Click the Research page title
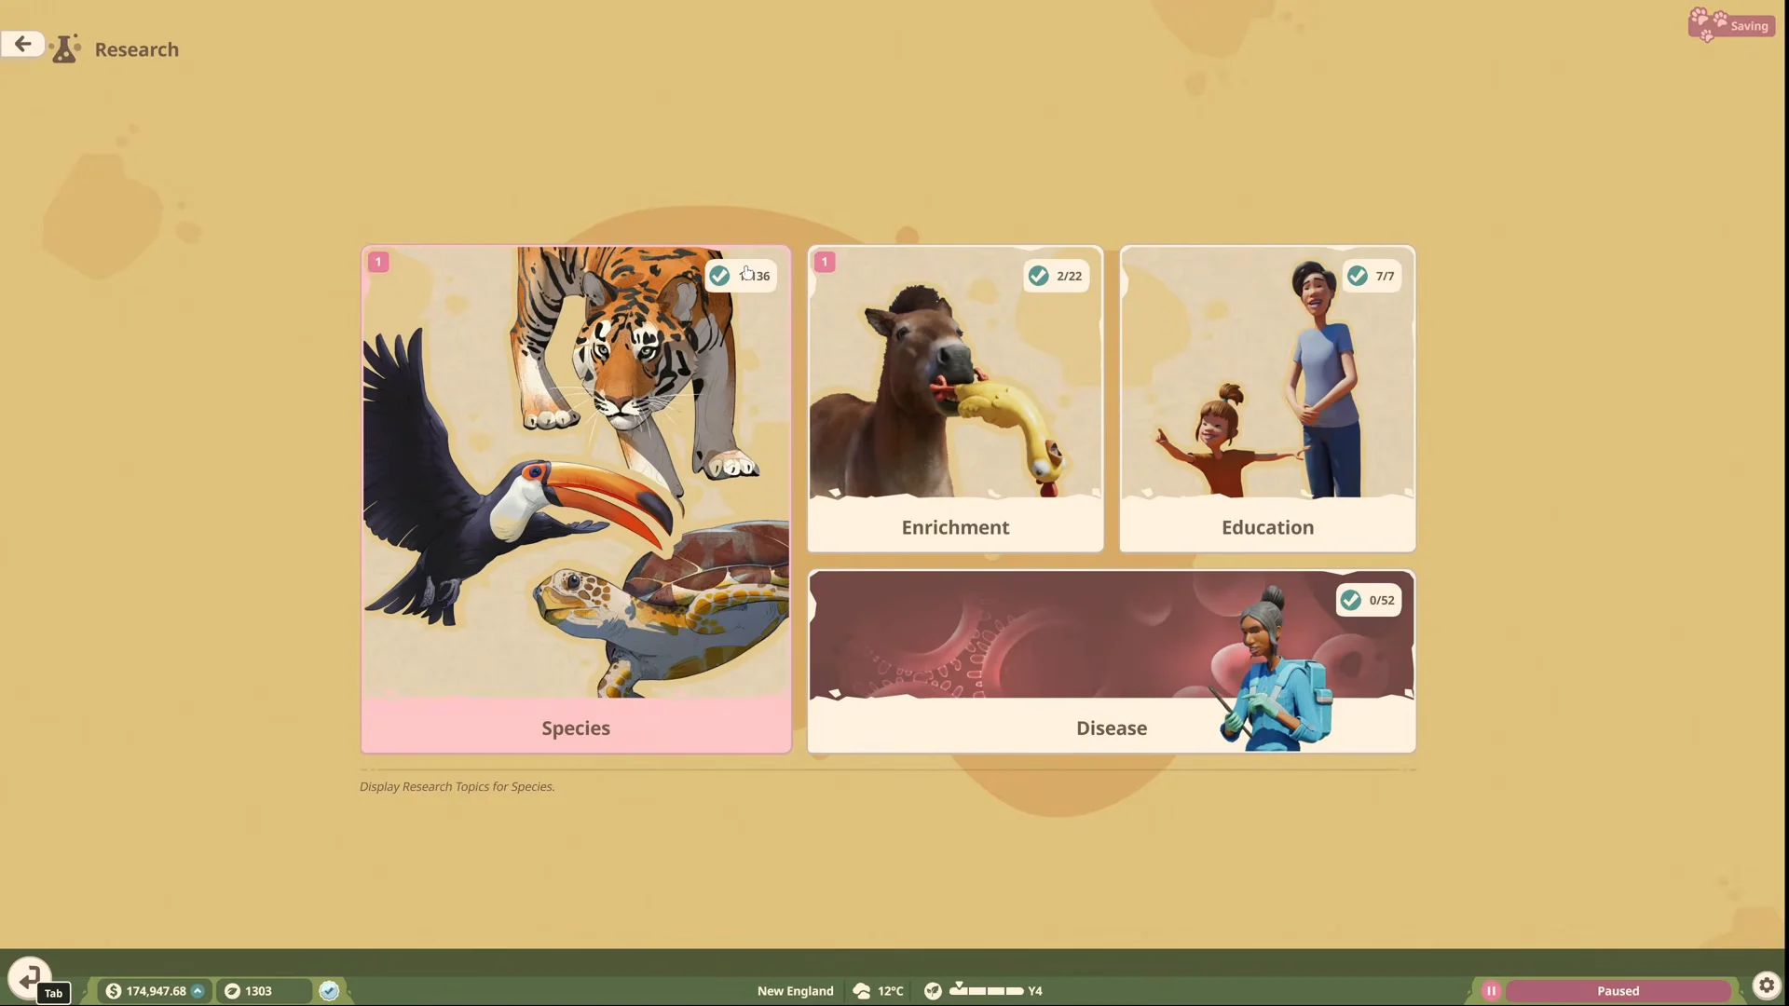1789x1006 pixels. tap(136, 49)
